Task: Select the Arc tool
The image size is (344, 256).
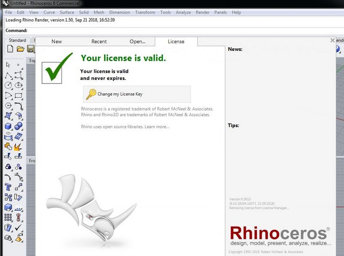Action: tap(9, 95)
